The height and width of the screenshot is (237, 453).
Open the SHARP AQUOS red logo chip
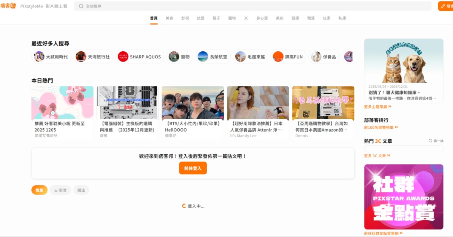click(123, 57)
